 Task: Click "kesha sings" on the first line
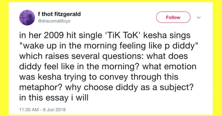pyautogui.click(x=167, y=35)
